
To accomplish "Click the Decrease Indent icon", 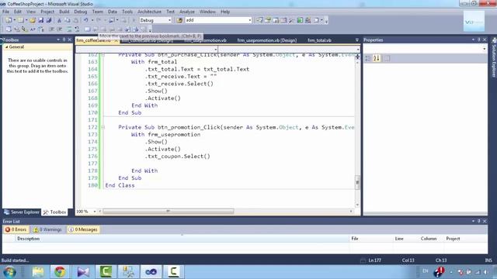I will click(51, 29).
